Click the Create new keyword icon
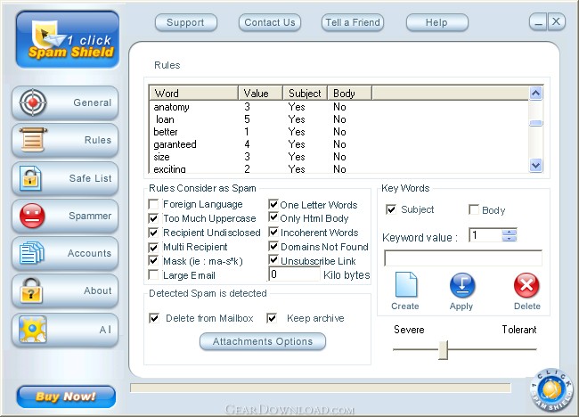This screenshot has height=417, width=579. tap(406, 284)
